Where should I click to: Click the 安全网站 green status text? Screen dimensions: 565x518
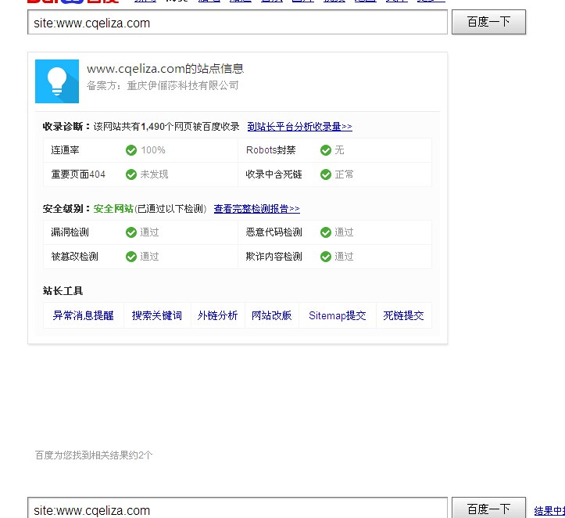(113, 208)
